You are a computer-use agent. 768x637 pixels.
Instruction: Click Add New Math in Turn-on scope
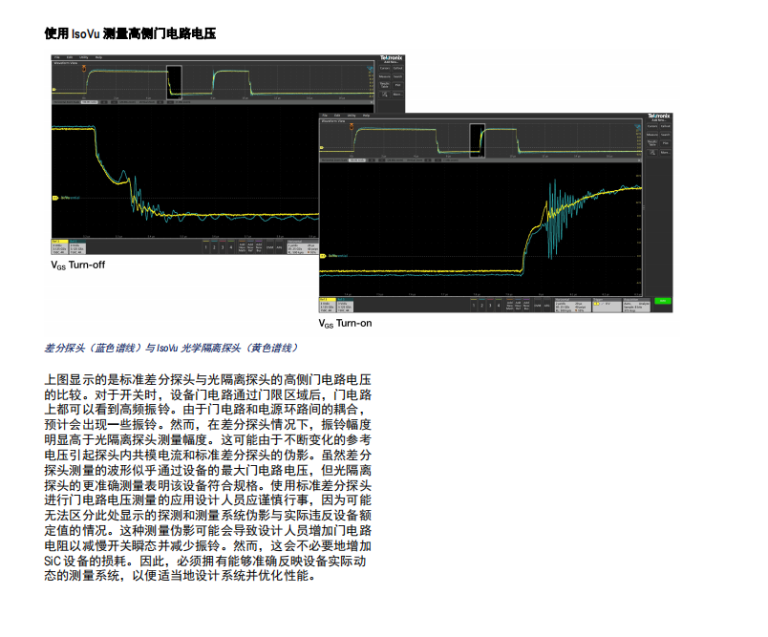[x=510, y=306]
